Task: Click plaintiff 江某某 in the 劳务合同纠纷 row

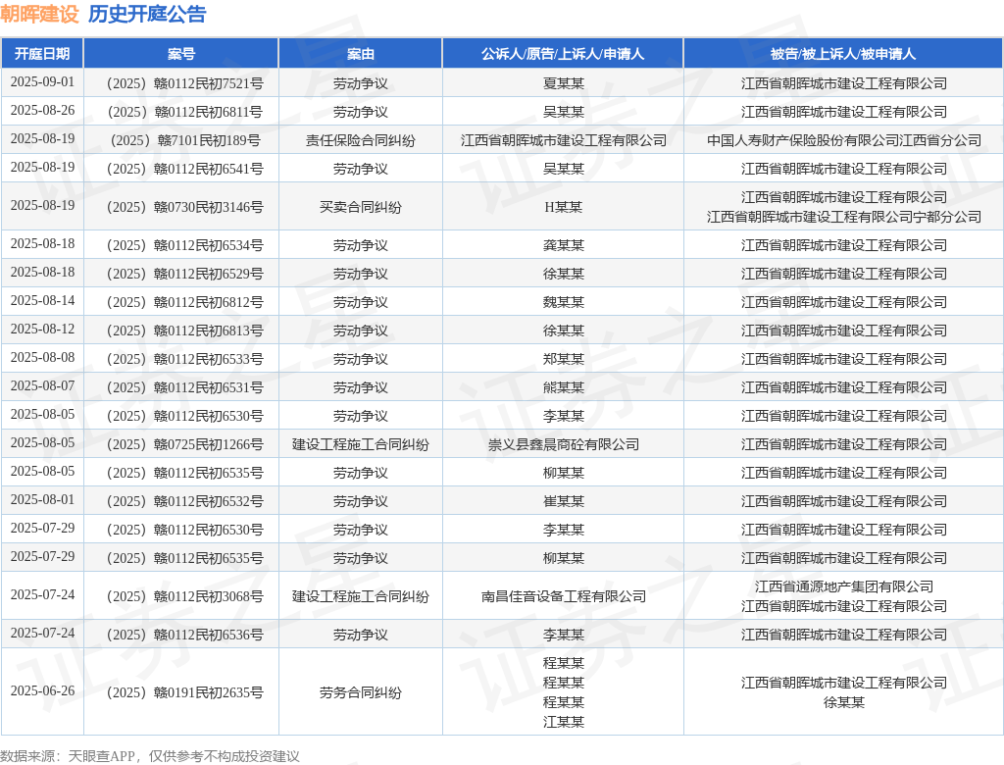Action: pyautogui.click(x=564, y=722)
